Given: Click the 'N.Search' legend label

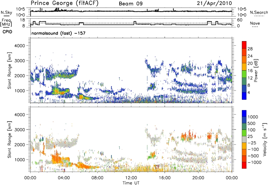Looking at the screenshot, I should pyautogui.click(x=259, y=12).
